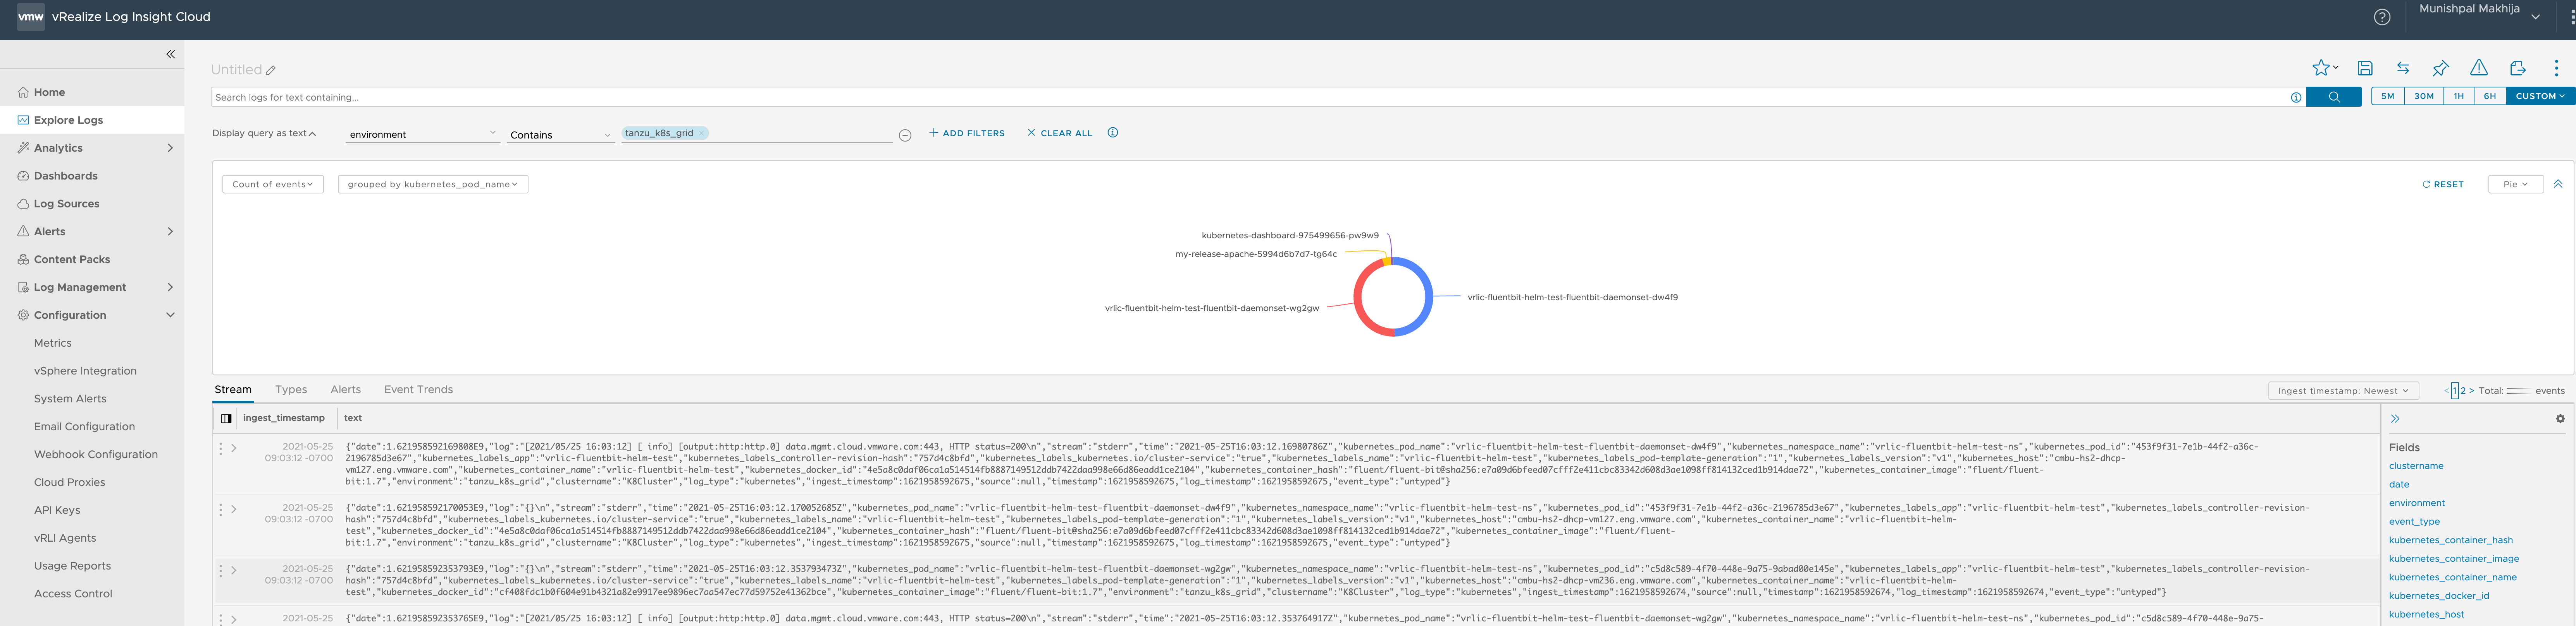Image resolution: width=2576 pixels, height=626 pixels.
Task: Open row actions dots for the first log event
Action: (x=221, y=448)
